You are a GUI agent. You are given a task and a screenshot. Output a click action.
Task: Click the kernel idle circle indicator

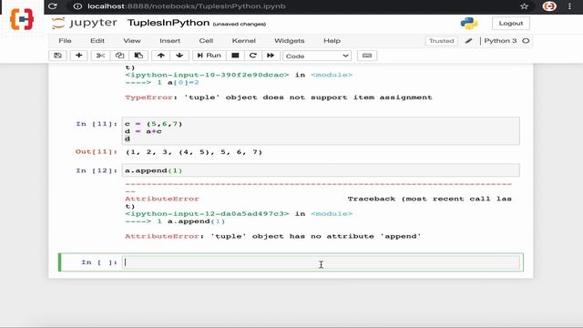(526, 41)
